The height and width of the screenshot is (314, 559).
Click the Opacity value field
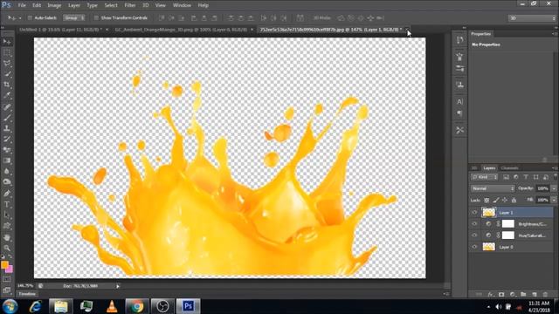(542, 188)
